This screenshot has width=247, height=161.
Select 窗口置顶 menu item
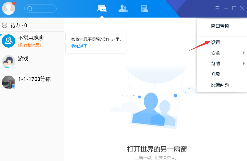point(222,26)
